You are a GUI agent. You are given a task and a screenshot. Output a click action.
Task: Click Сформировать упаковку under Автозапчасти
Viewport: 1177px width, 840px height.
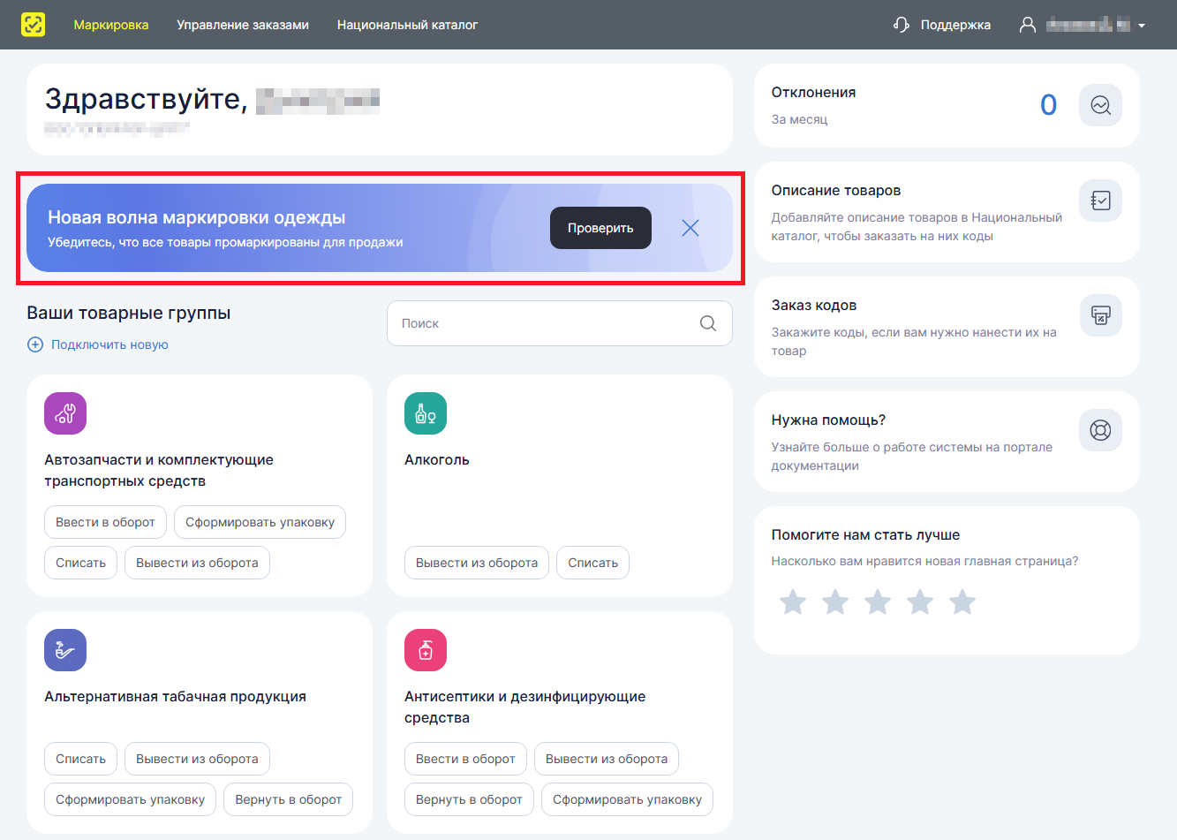(260, 522)
